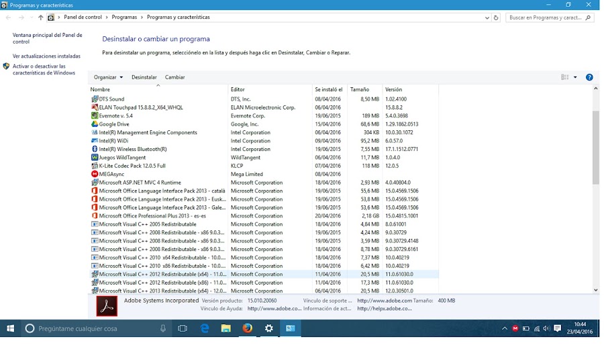This screenshot has width=604, height=345.
Task: Select the MEGAsync red icon
Action: 95,174
